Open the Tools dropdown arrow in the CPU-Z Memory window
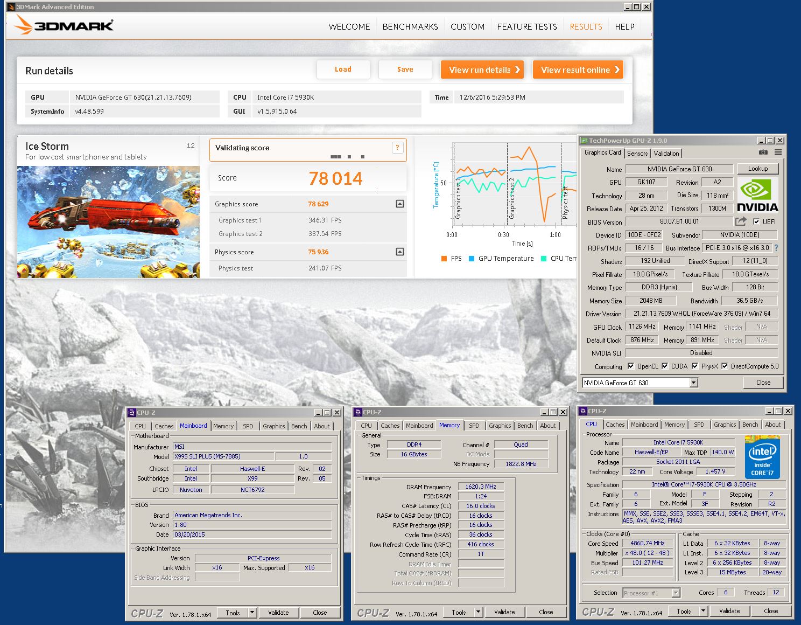The image size is (801, 625). click(478, 612)
